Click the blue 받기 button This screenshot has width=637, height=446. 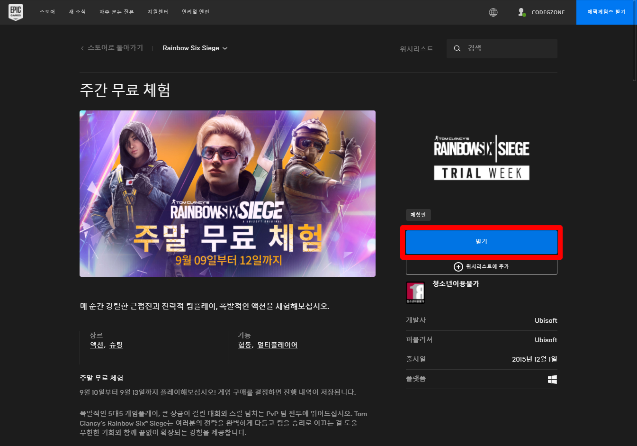(x=481, y=242)
